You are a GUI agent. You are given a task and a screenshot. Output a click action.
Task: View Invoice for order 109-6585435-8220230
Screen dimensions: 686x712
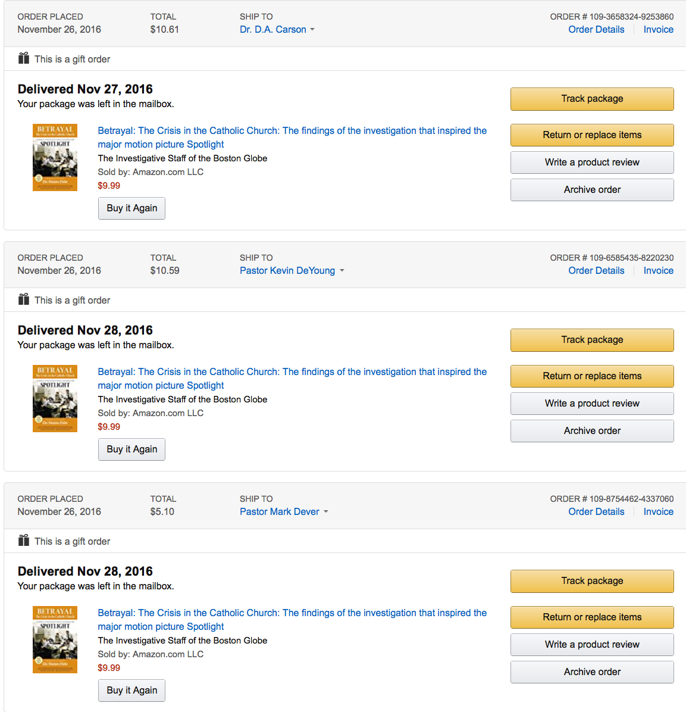point(658,271)
